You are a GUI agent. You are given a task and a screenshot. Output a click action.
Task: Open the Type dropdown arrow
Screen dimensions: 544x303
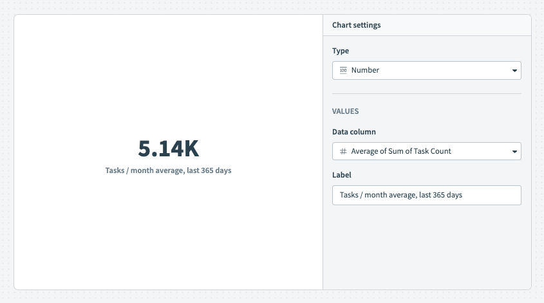point(514,70)
